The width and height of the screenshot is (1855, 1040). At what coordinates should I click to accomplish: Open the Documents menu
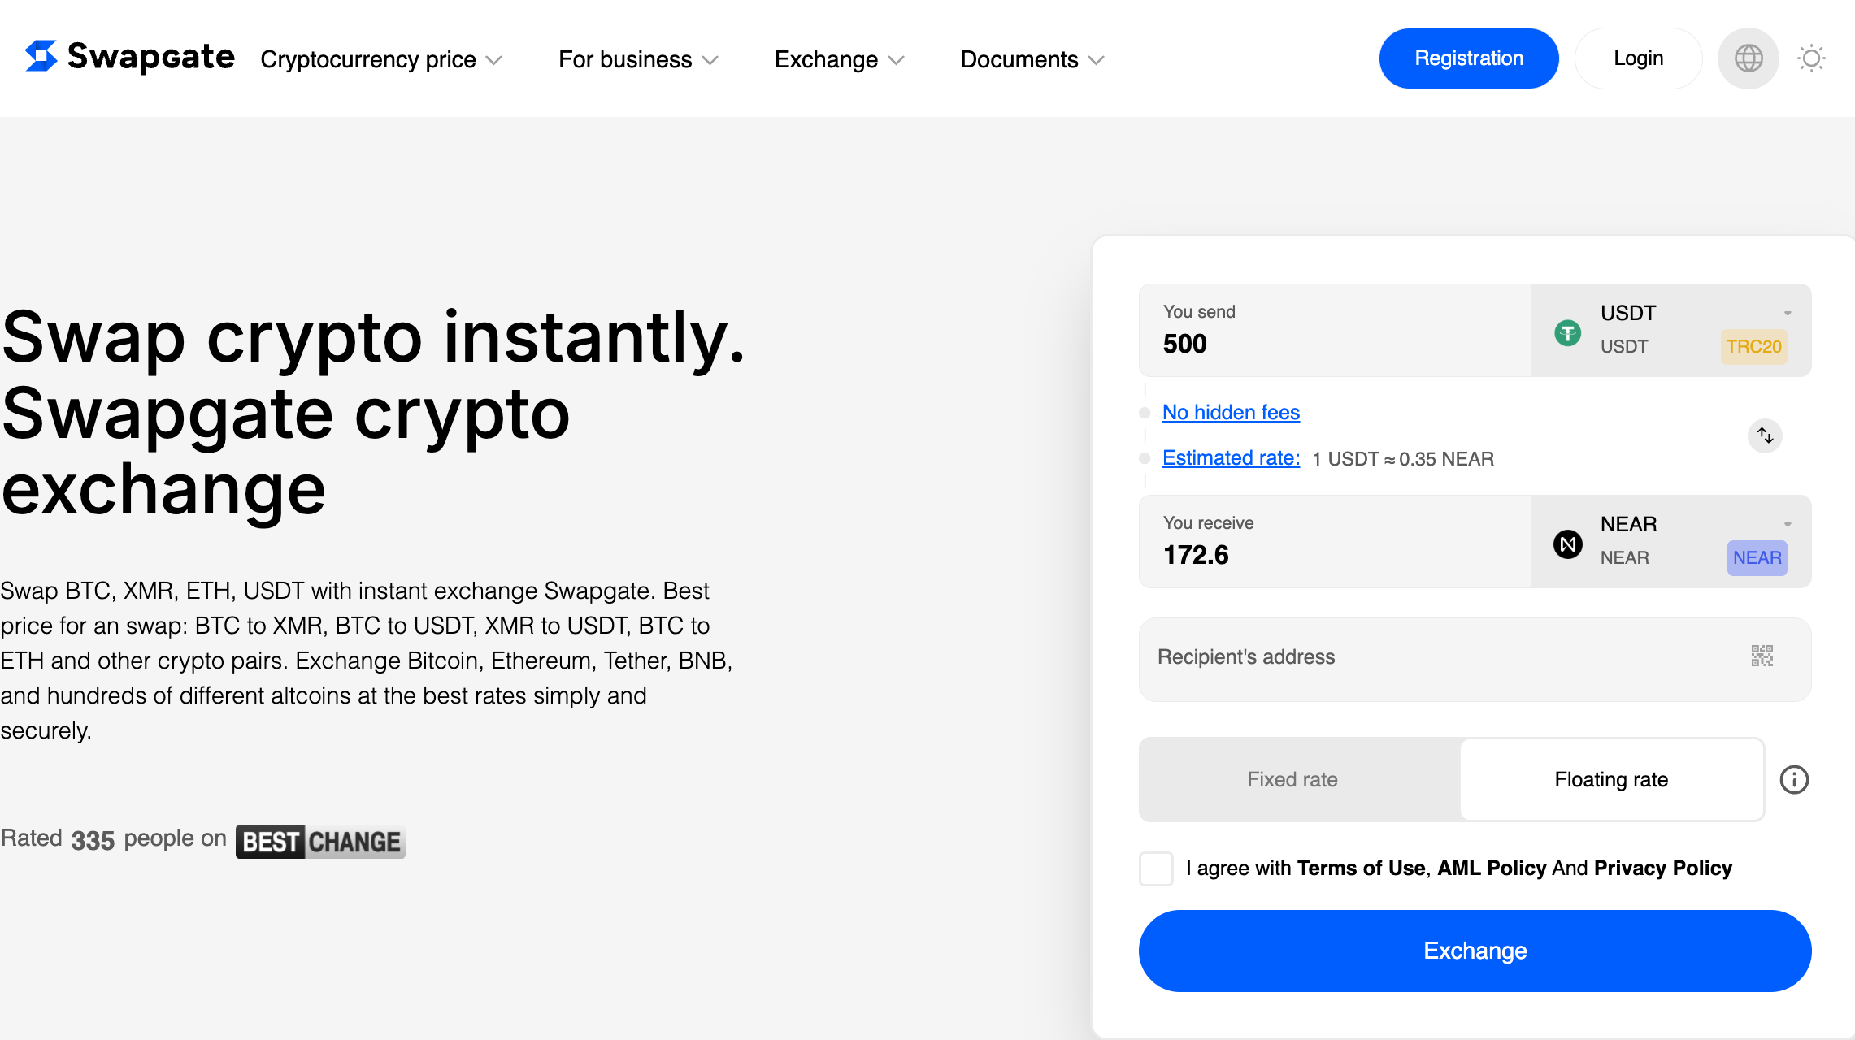(x=1032, y=59)
